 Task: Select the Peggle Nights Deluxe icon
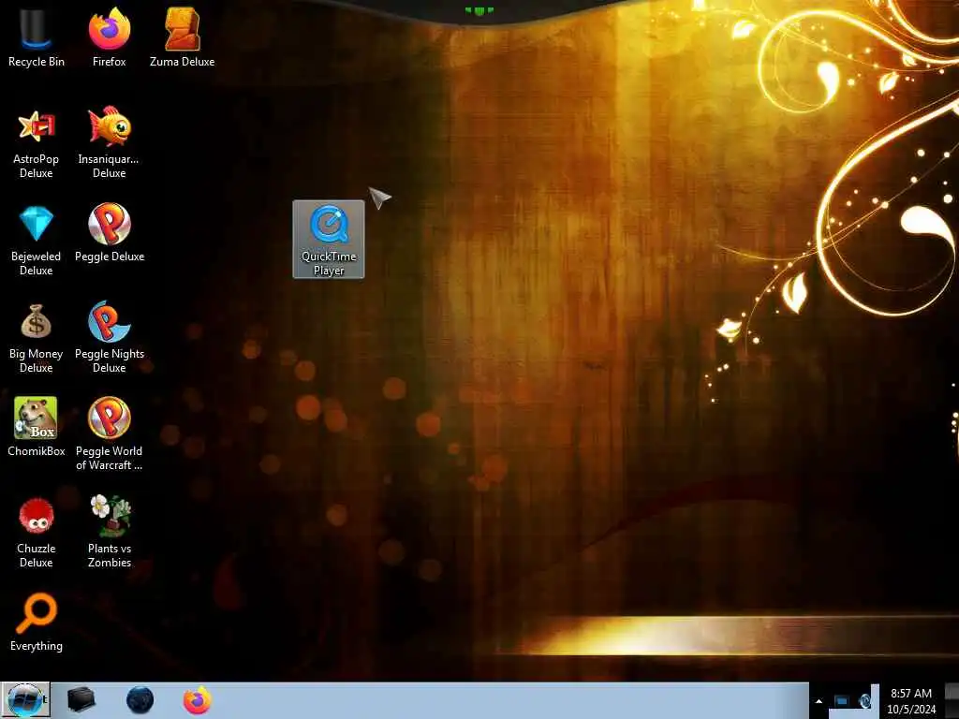click(109, 338)
